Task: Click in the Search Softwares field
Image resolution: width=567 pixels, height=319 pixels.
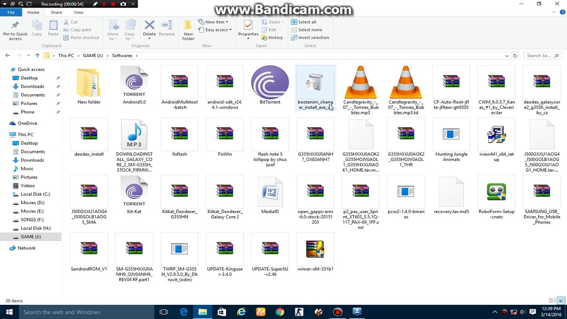Action: click(x=543, y=55)
